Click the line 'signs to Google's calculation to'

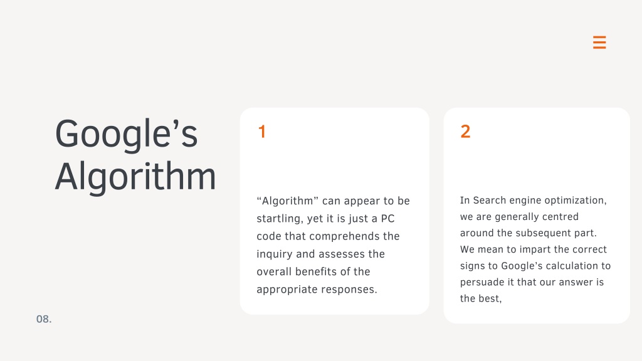(535, 266)
